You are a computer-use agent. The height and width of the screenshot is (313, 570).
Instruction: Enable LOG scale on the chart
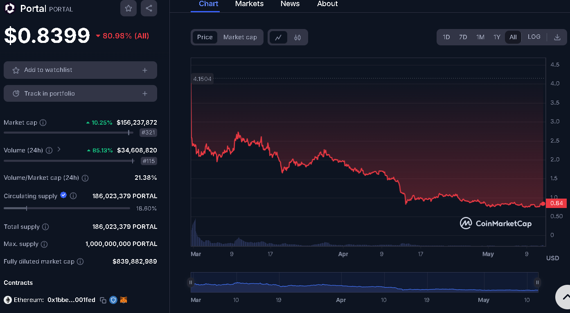point(534,37)
